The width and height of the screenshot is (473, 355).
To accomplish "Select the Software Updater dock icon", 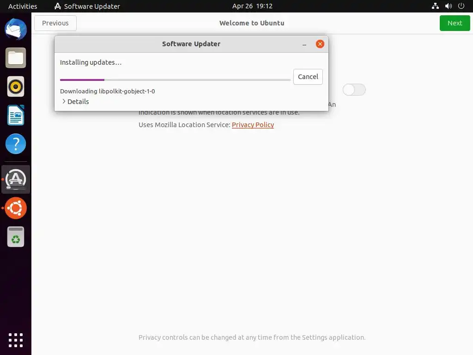I will (x=16, y=179).
